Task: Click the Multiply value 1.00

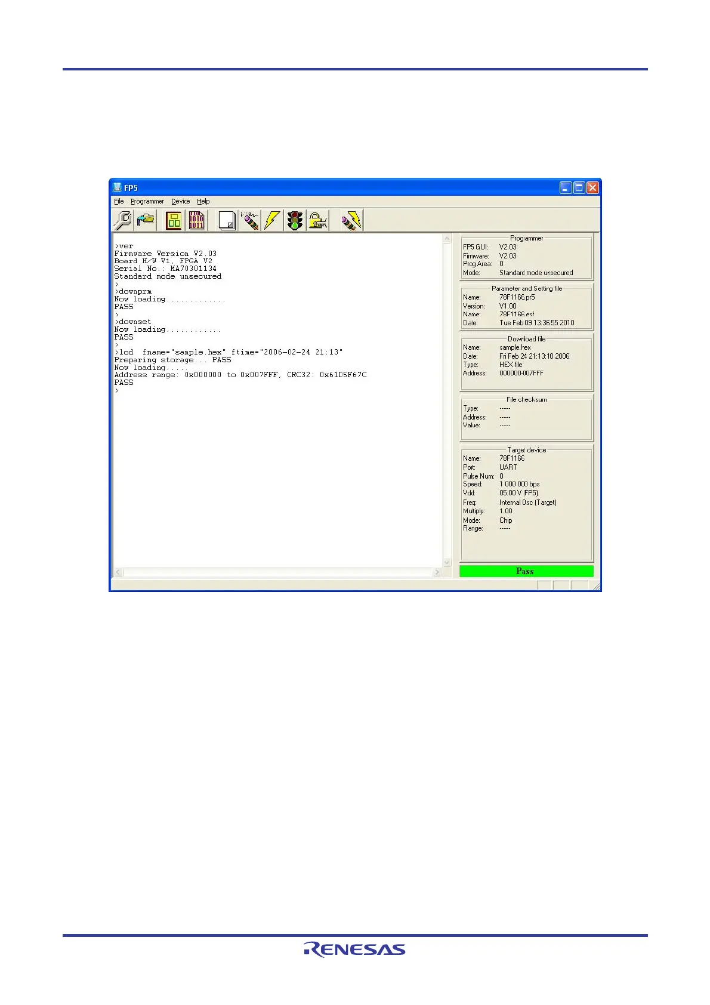Action: click(x=505, y=511)
